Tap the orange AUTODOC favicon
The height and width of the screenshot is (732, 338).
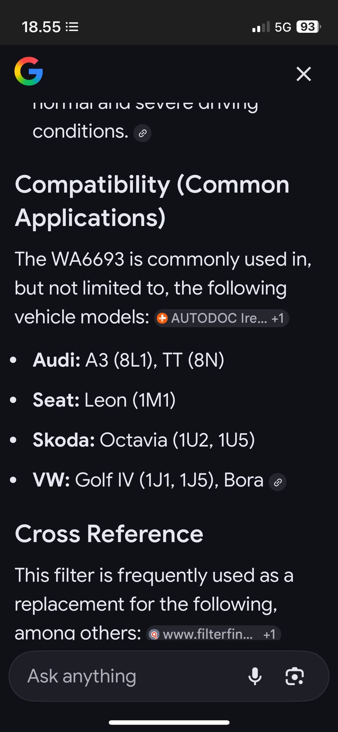[x=162, y=318]
